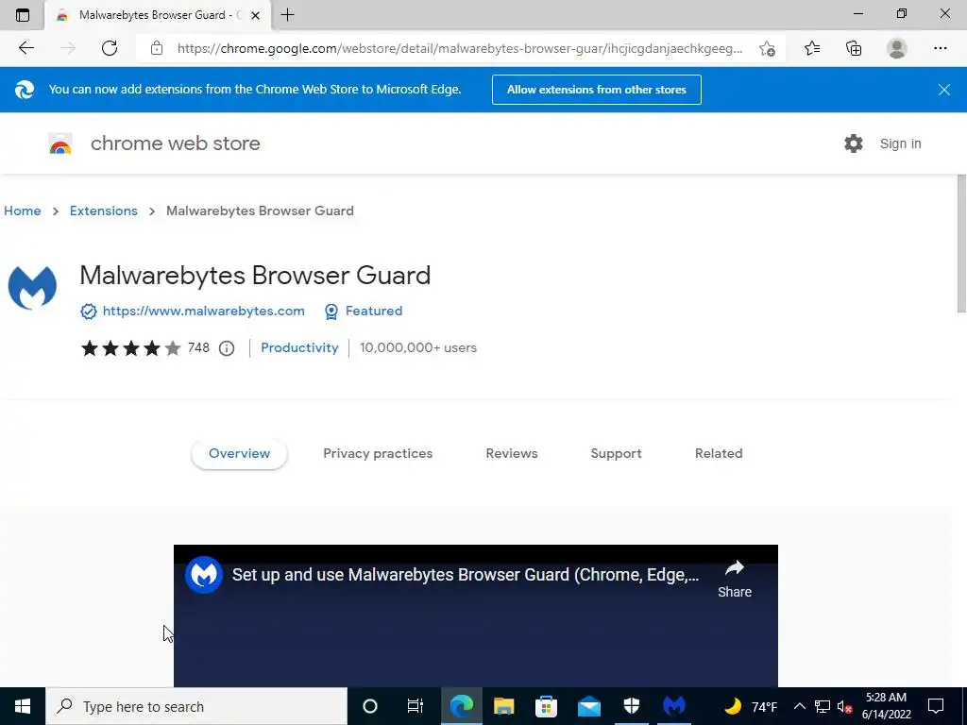Close the Malwarebytes Browser Guard tab

(x=255, y=15)
